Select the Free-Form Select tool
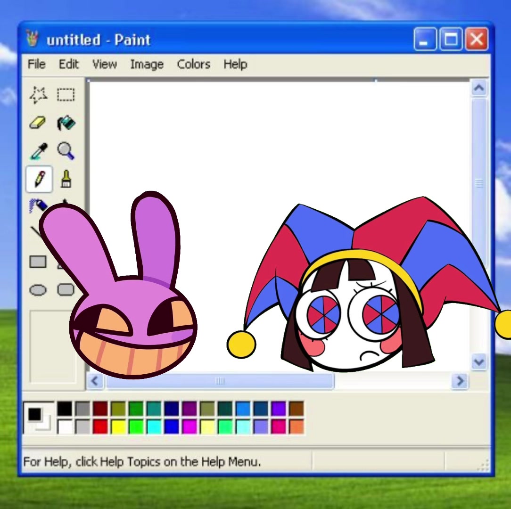 [39, 95]
